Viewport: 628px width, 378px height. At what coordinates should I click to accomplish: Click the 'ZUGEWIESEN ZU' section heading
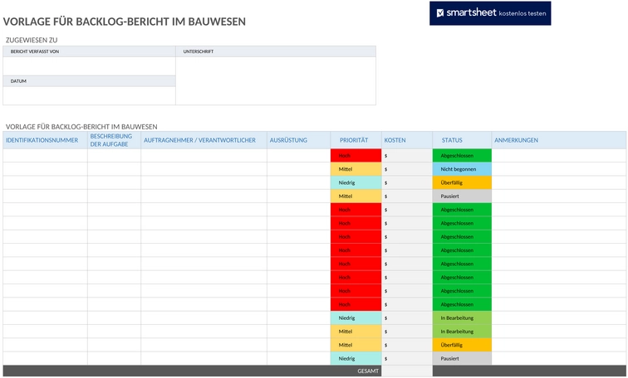click(x=32, y=40)
